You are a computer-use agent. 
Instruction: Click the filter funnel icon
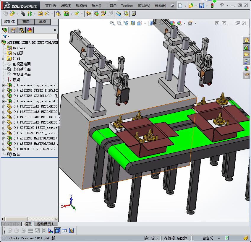5,36
